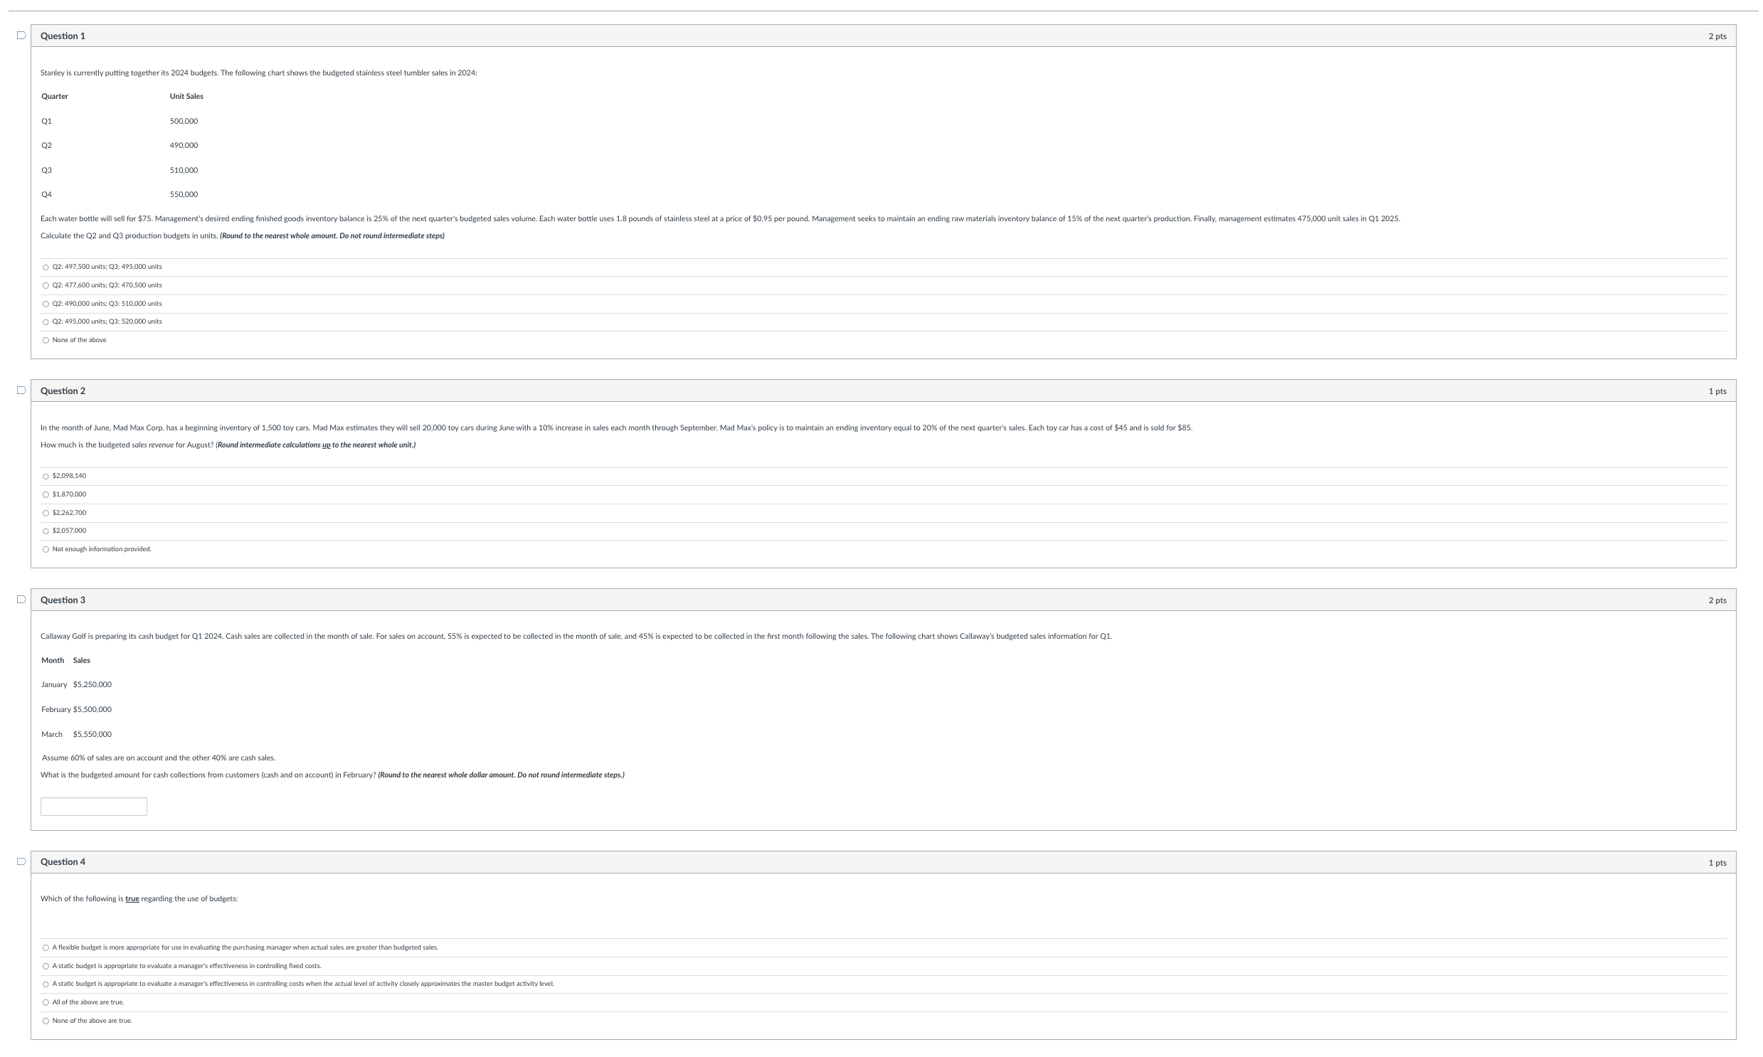Click the checkbox next to Question 3

pyautogui.click(x=20, y=599)
